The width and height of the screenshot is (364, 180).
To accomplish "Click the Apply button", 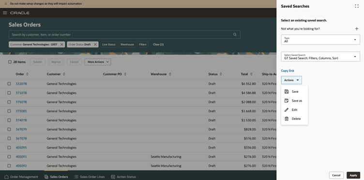I will click(x=353, y=175).
